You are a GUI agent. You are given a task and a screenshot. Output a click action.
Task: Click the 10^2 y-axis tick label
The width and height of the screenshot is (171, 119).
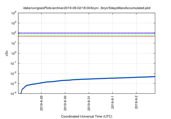click(14, 33)
